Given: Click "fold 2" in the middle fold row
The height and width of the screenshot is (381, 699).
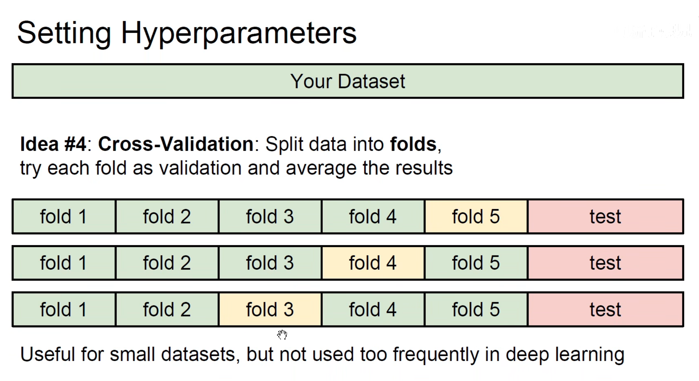Looking at the screenshot, I should click(x=167, y=263).
